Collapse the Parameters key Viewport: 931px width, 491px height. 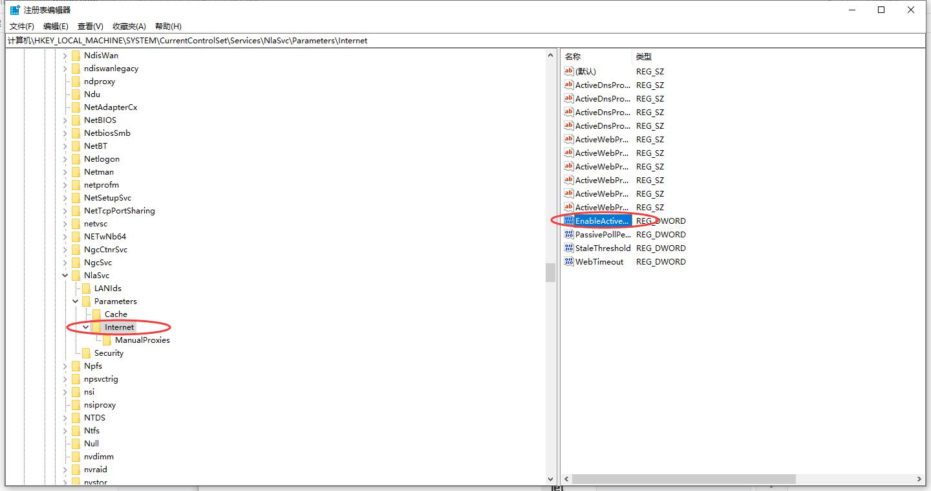coord(76,301)
